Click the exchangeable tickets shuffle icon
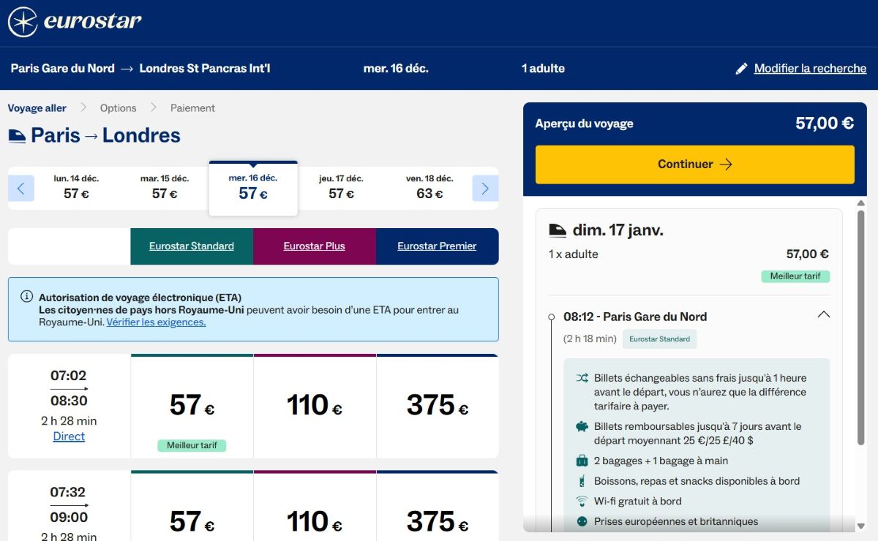878x541 pixels. [582, 378]
